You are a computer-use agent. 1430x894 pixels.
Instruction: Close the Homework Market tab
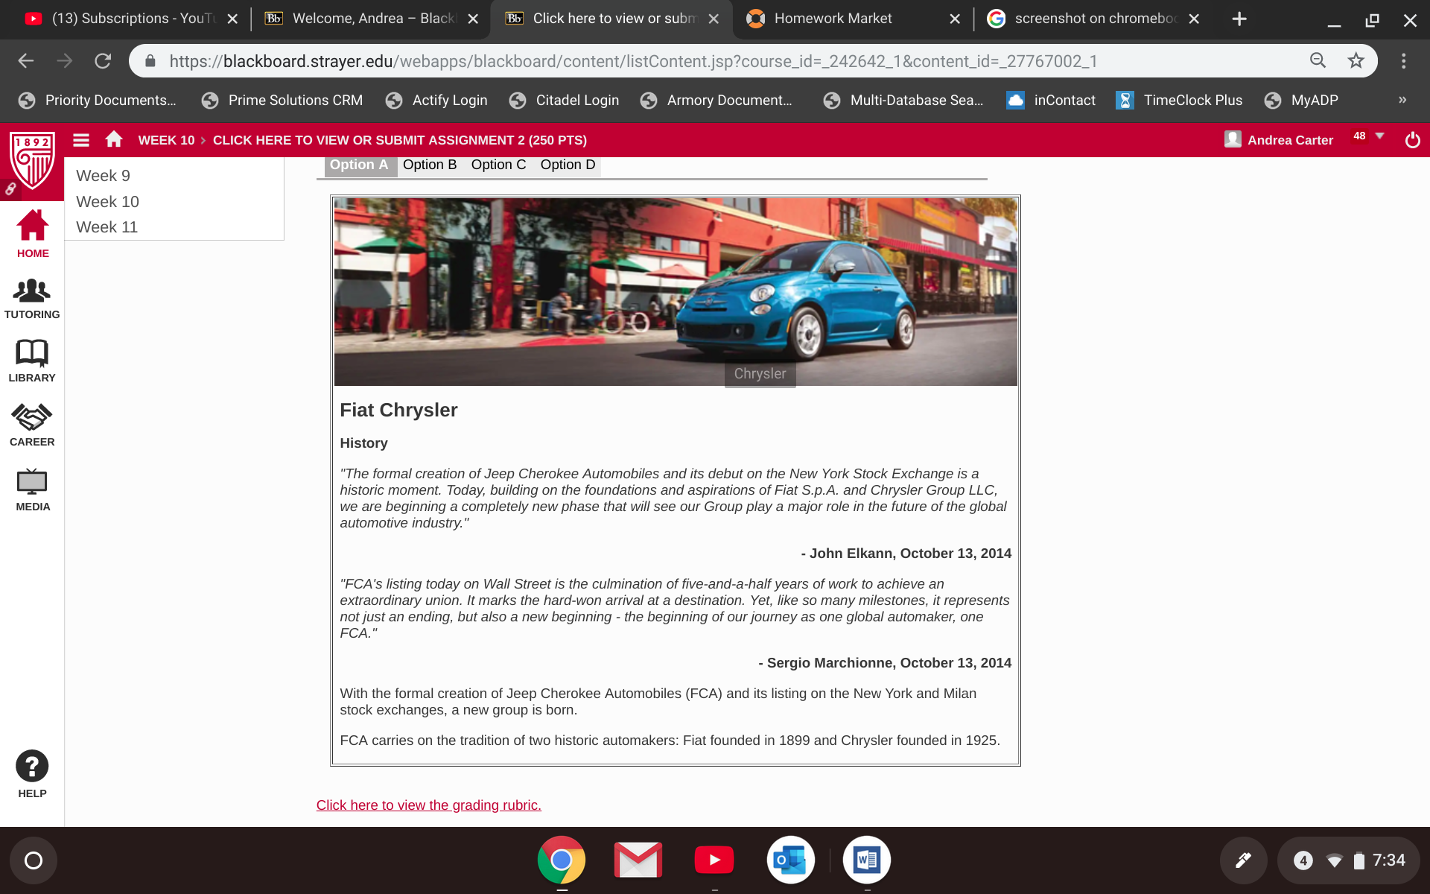955,19
